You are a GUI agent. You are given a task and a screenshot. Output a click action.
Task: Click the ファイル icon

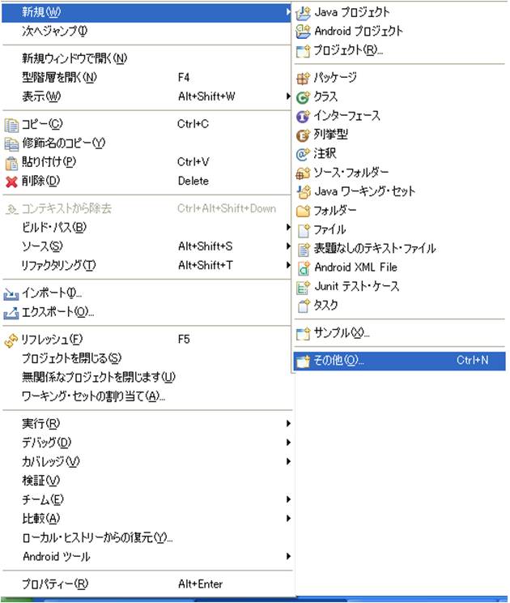click(304, 230)
